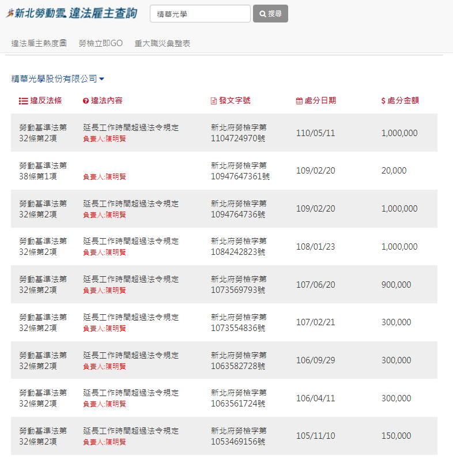
Task: Click the 300,000 amount dated 106/04/11
Action: coord(397,398)
